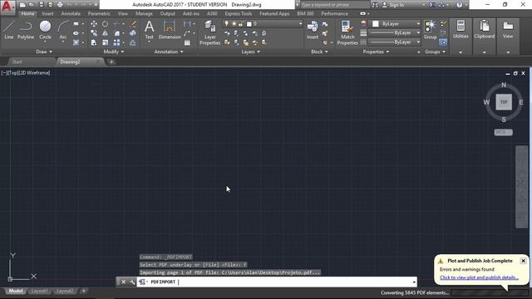Open the Insert ribbon tab
The image size is (532, 299).
48,13
